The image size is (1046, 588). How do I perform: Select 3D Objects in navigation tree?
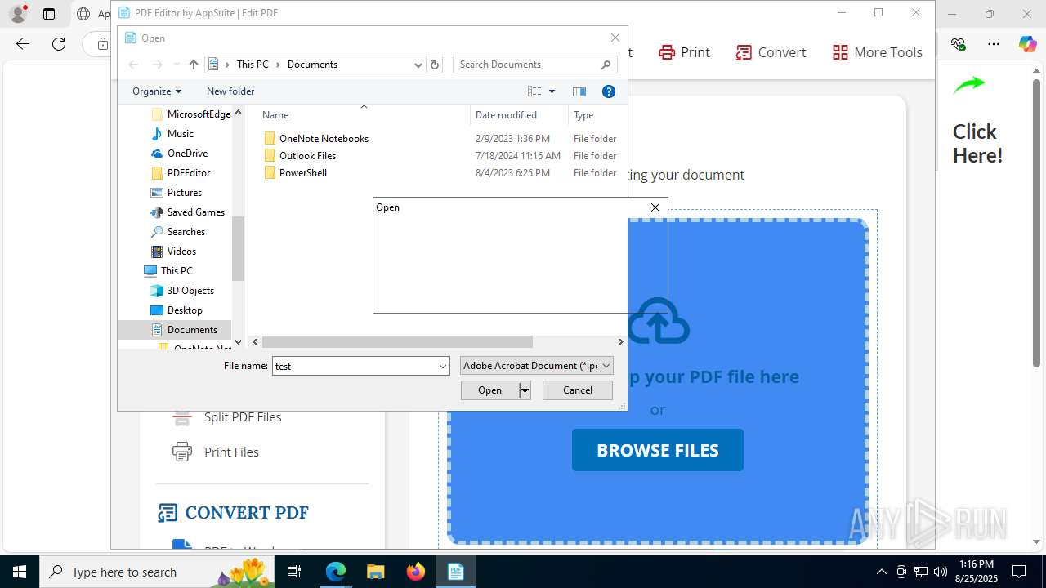coord(190,291)
